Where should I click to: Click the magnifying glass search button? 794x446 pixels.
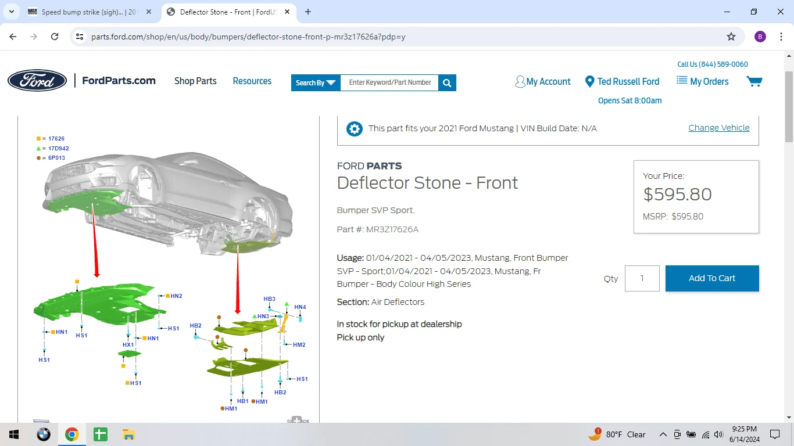447,82
